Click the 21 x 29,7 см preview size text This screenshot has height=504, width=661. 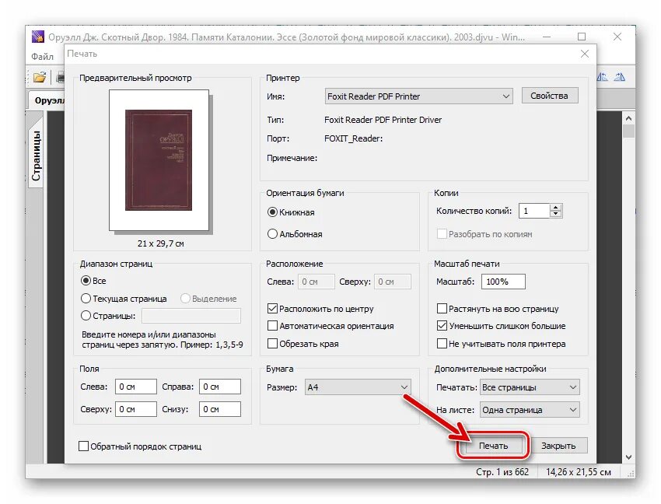(161, 243)
